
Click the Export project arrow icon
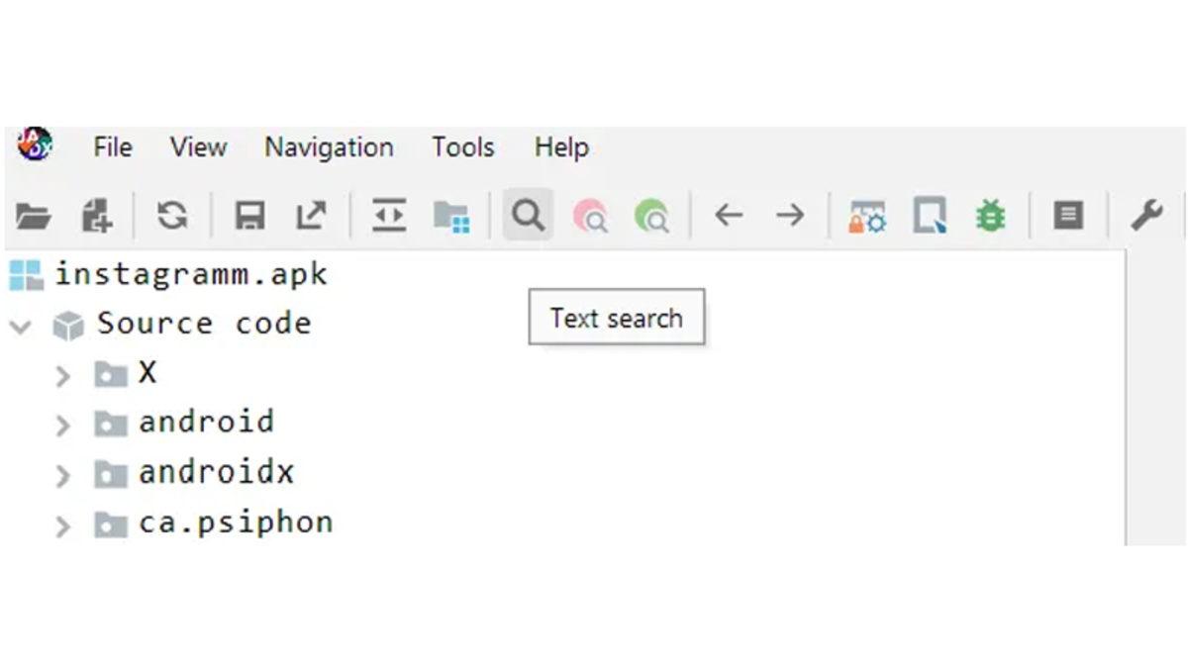pyautogui.click(x=311, y=215)
